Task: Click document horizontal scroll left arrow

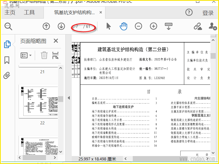Action: [x=126, y=159]
